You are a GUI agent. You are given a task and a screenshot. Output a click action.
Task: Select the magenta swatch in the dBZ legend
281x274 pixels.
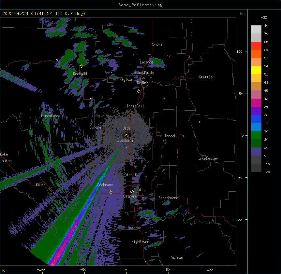(x=256, y=103)
